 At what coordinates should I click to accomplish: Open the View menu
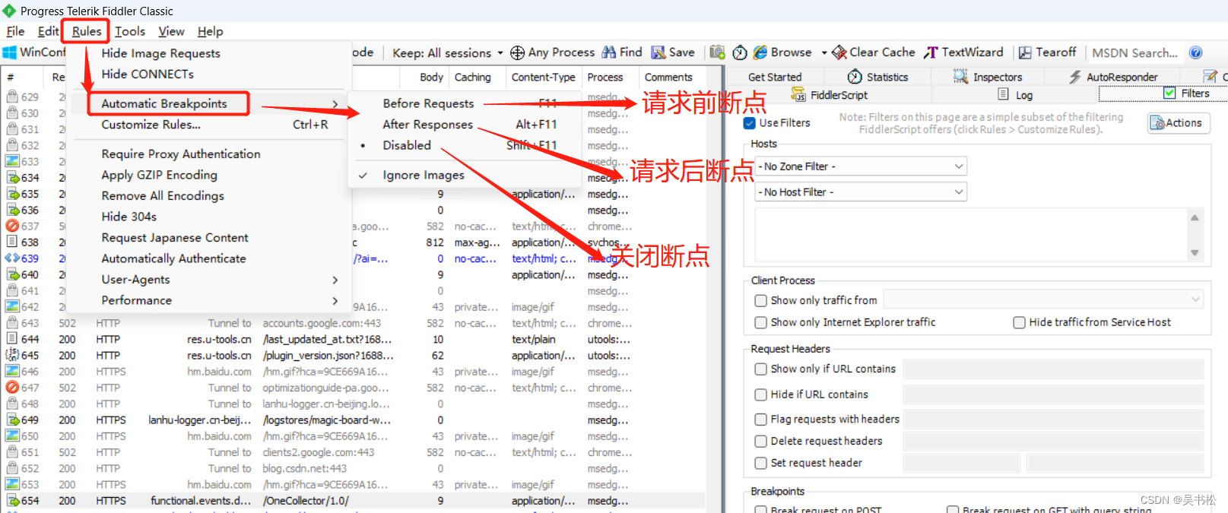(171, 31)
